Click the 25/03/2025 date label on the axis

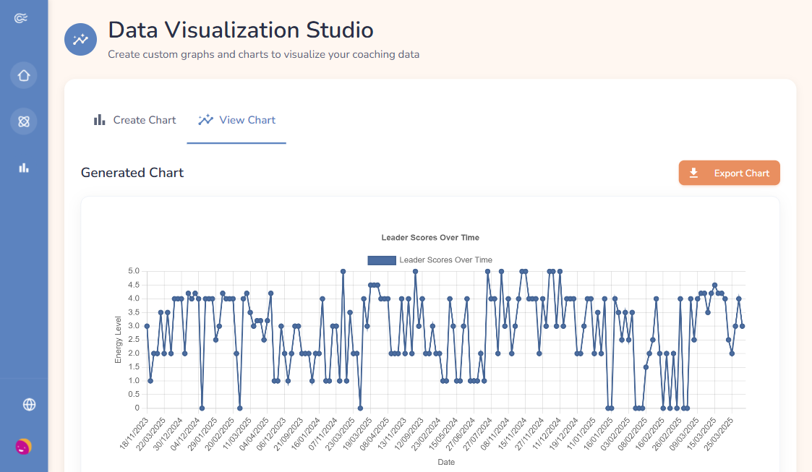coord(719,434)
